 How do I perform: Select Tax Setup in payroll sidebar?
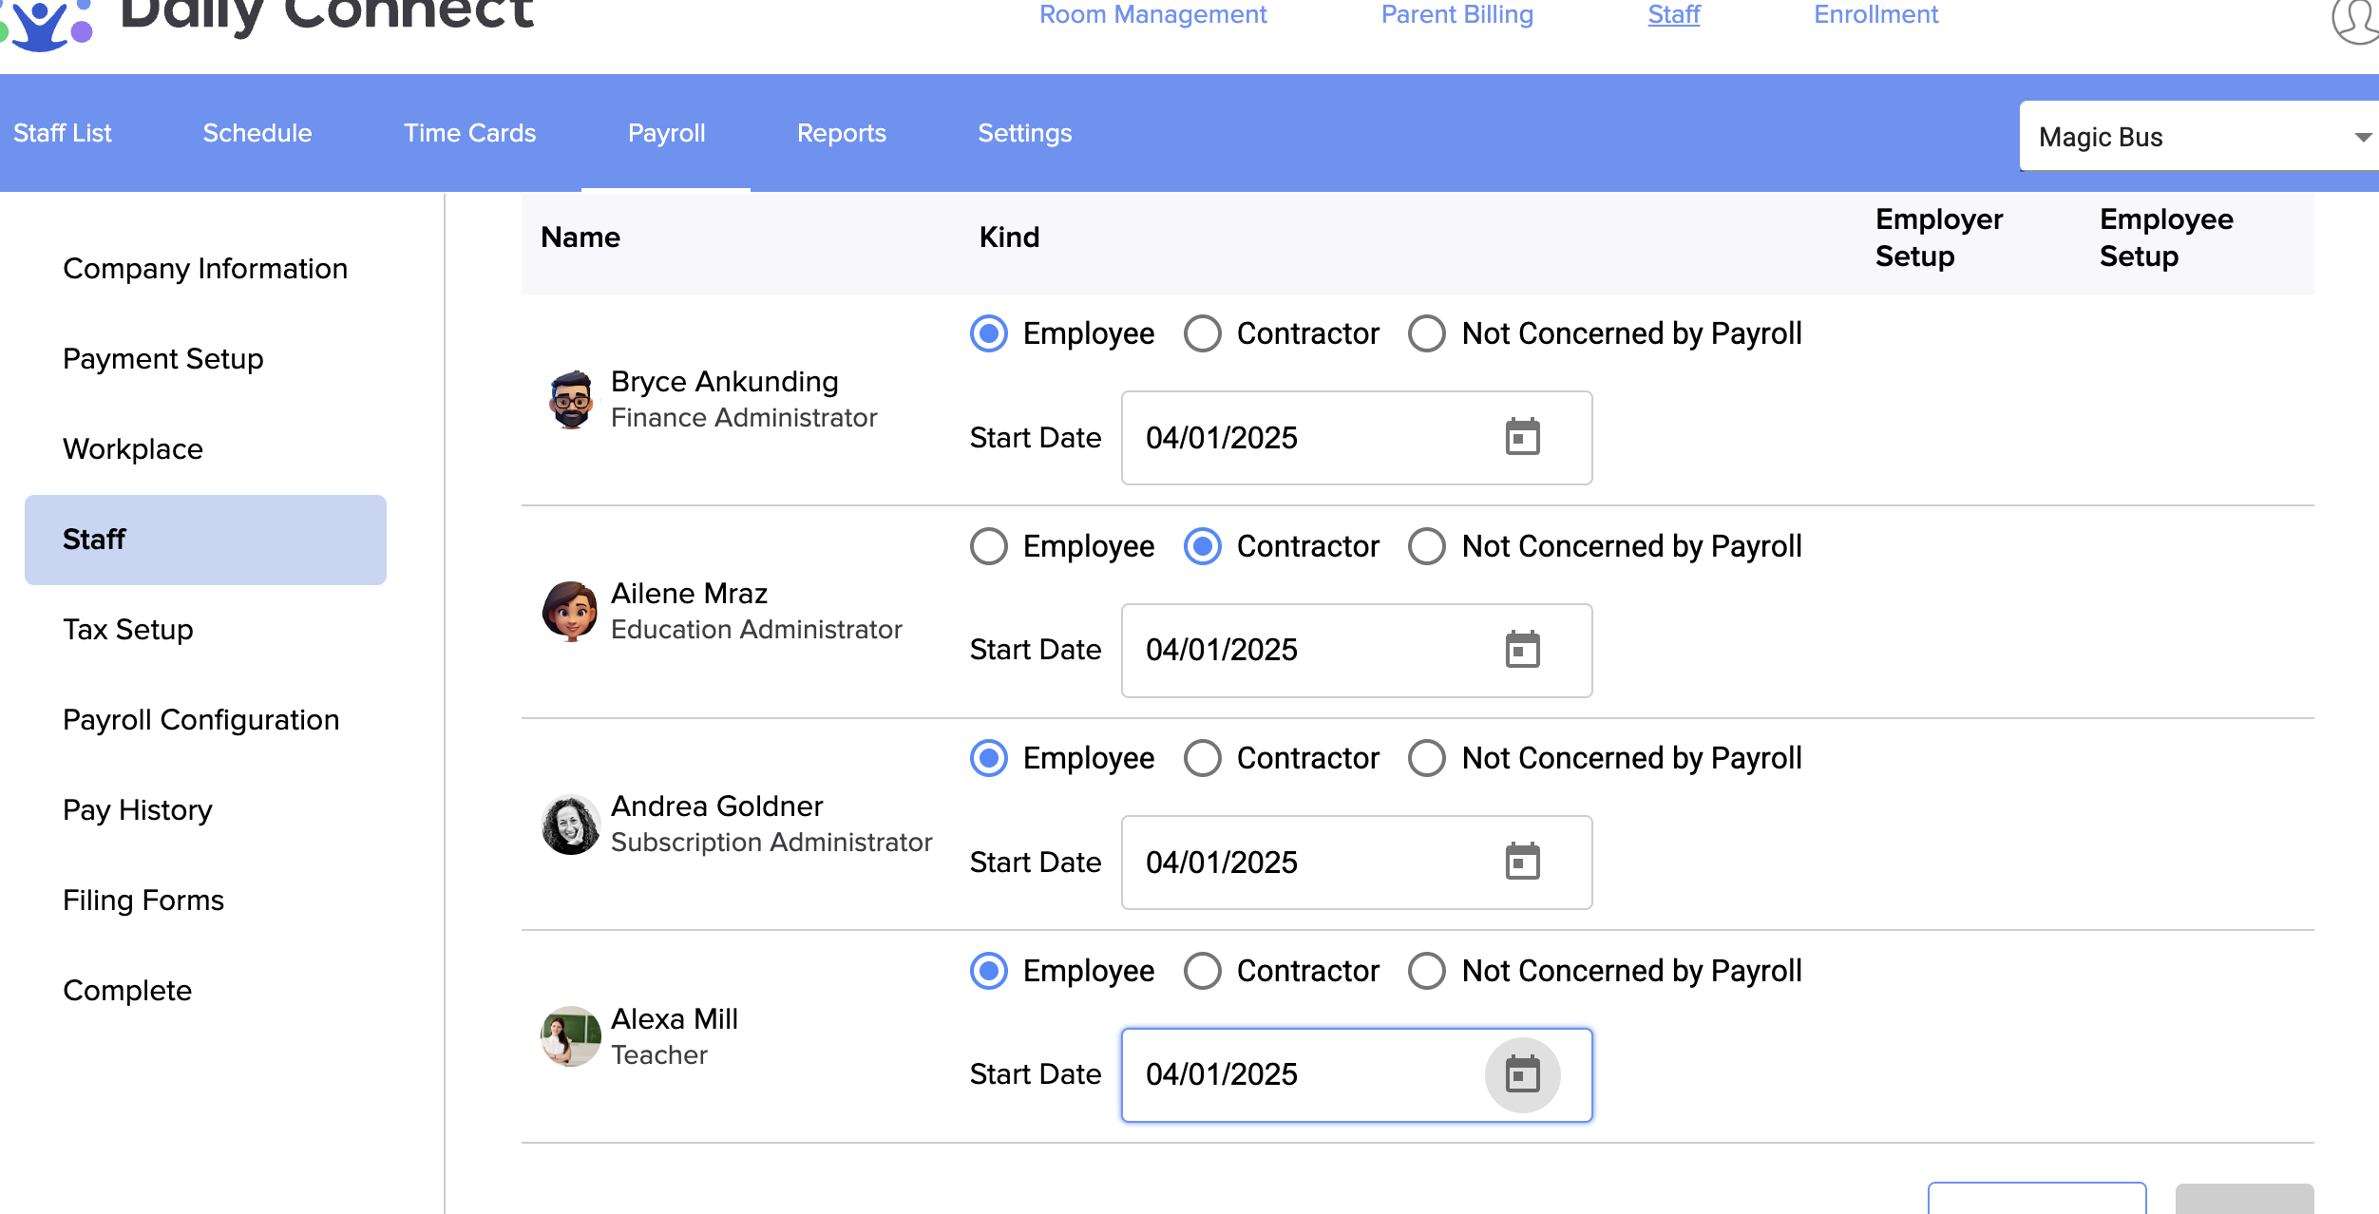pos(128,630)
